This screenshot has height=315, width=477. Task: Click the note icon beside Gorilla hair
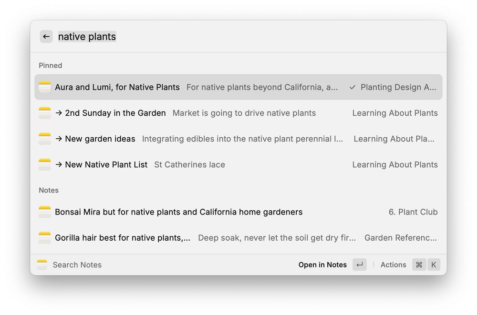(45, 238)
